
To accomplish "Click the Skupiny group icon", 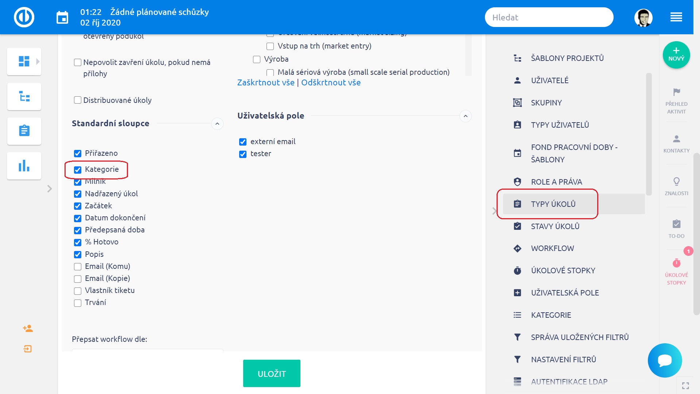I will pos(517,103).
